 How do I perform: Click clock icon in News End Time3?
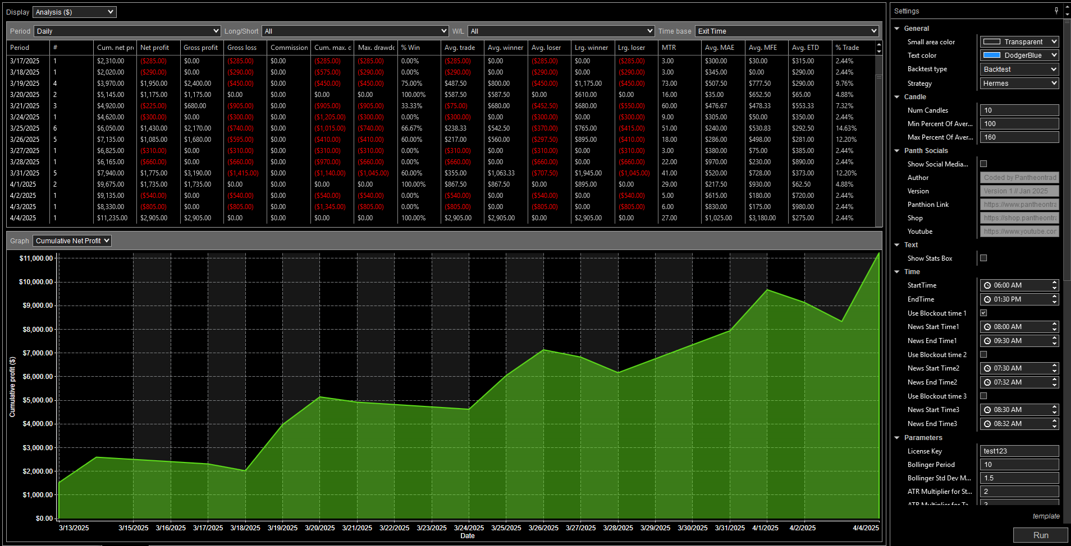[x=987, y=424]
